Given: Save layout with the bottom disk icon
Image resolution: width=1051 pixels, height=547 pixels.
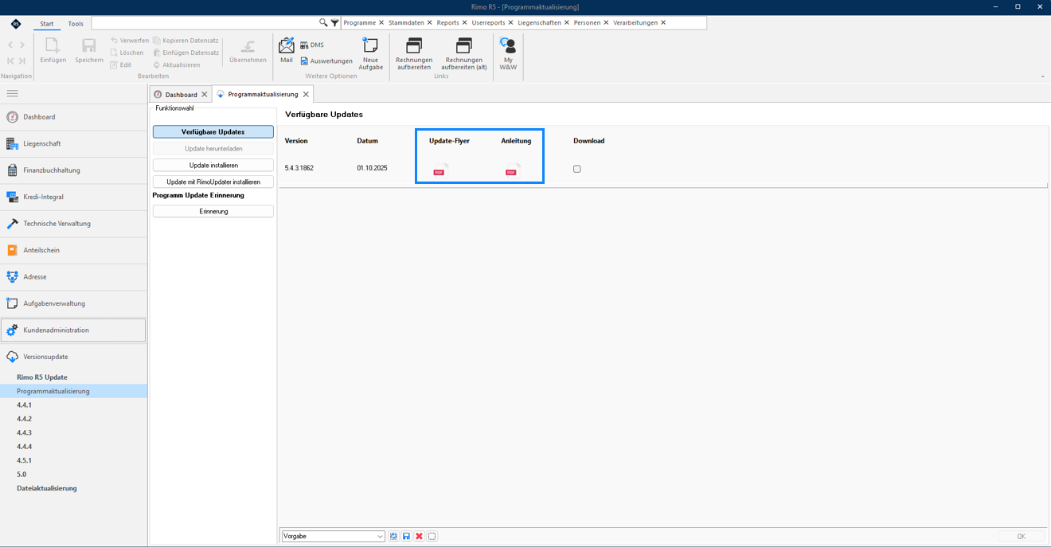Looking at the screenshot, I should click(x=406, y=537).
